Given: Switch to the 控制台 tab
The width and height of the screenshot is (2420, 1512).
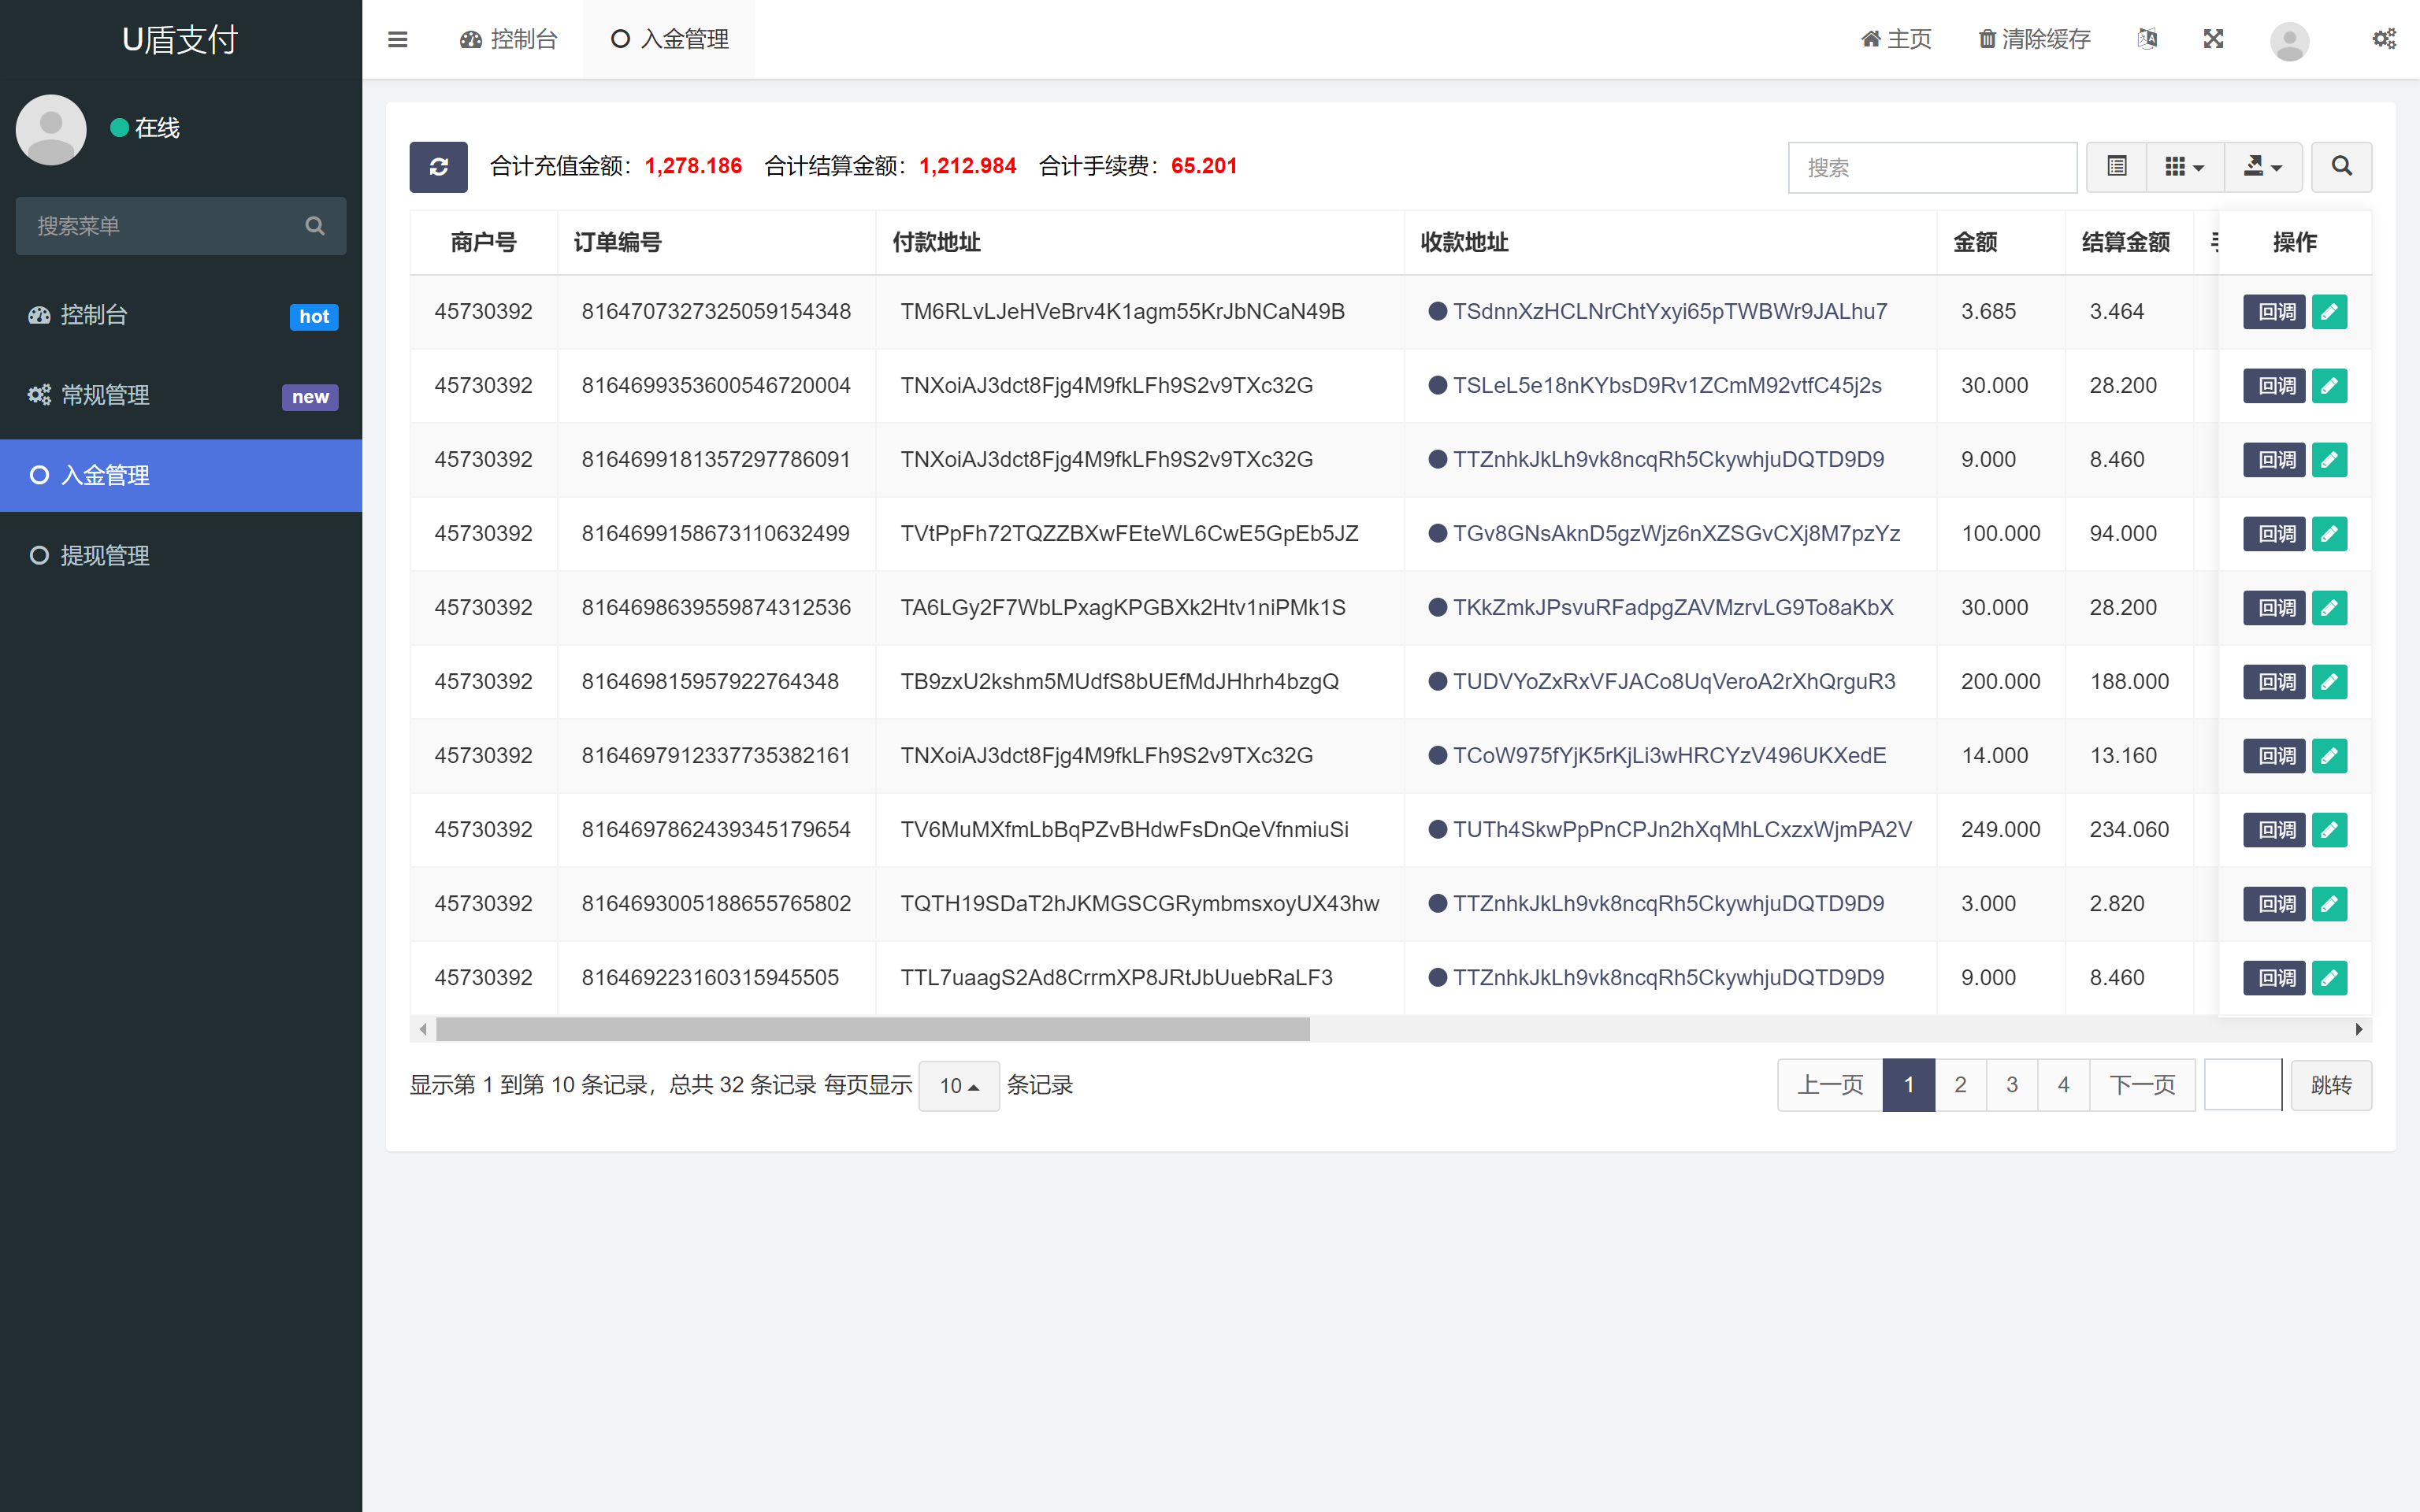Looking at the screenshot, I should (509, 39).
